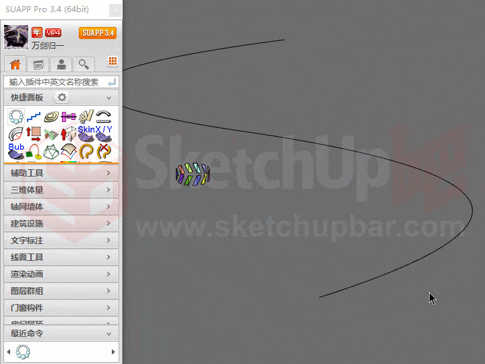Click the plugin name search field

pyautogui.click(x=55, y=82)
